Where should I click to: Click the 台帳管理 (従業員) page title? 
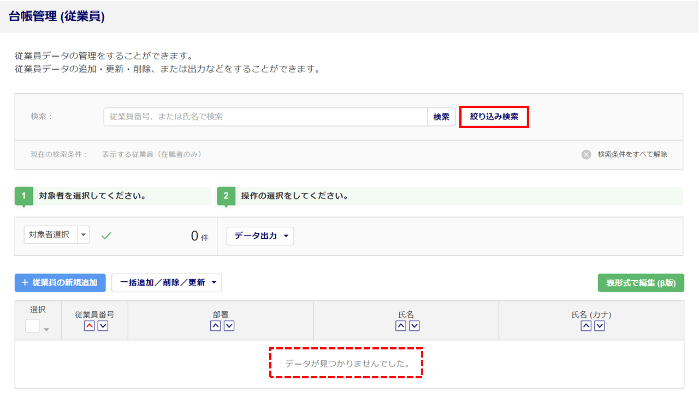(x=57, y=17)
